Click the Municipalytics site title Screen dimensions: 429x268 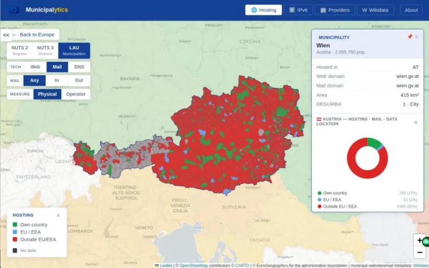[x=47, y=10]
